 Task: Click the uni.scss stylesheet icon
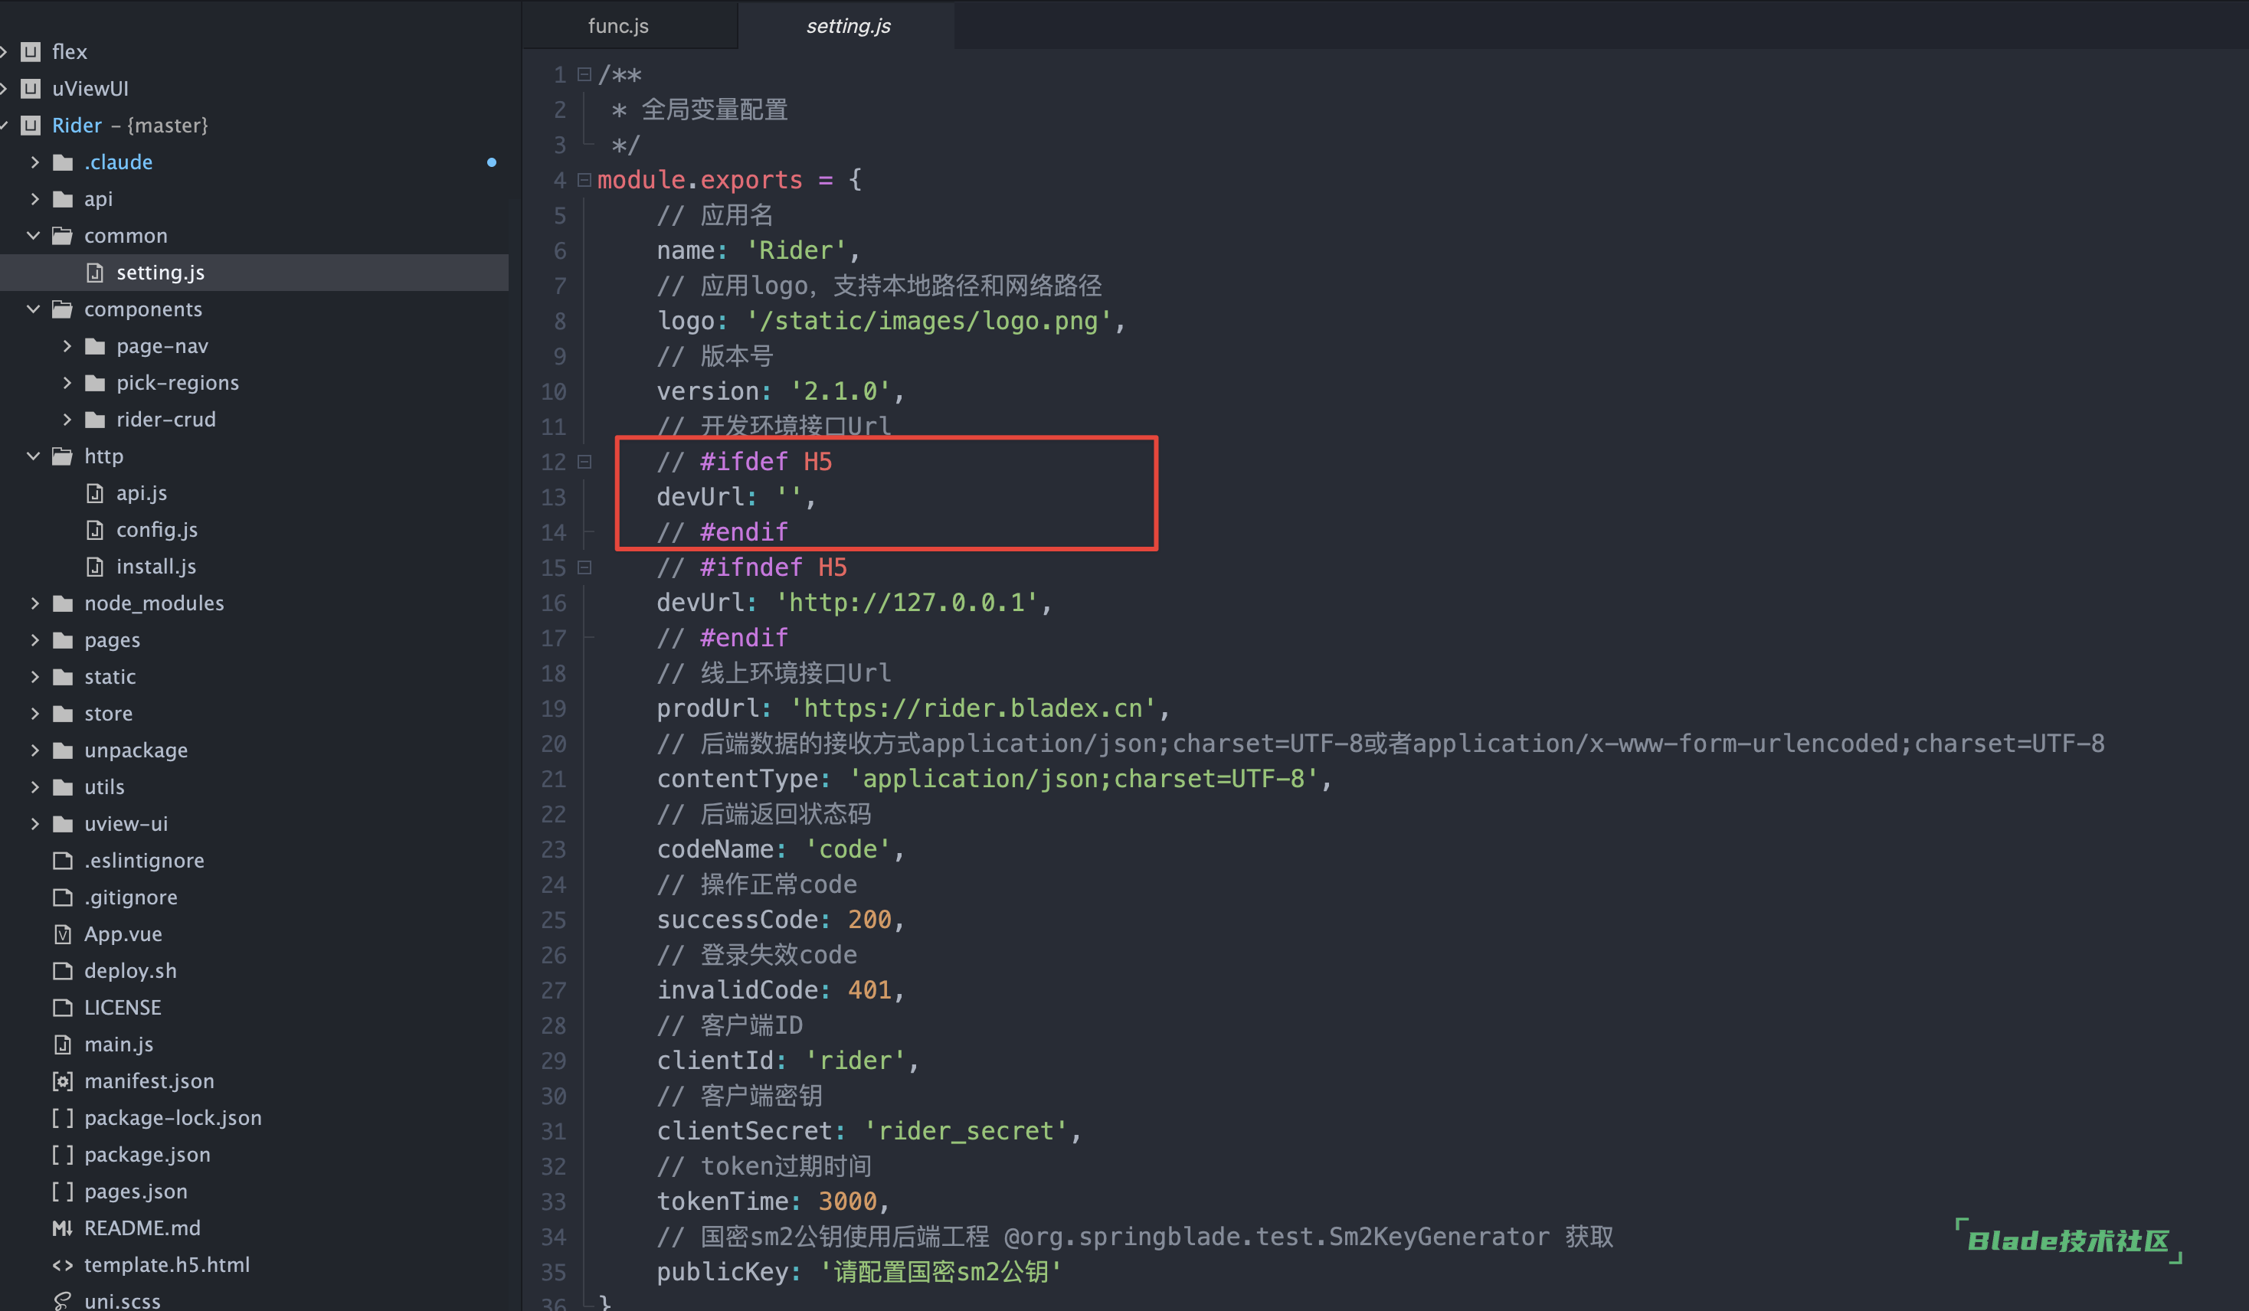[x=61, y=1301]
